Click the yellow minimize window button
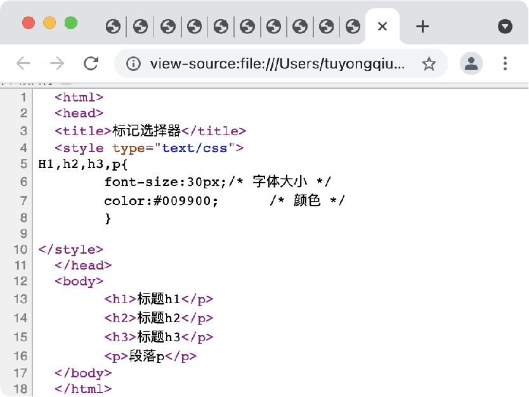The height and width of the screenshot is (397, 529). click(49, 23)
